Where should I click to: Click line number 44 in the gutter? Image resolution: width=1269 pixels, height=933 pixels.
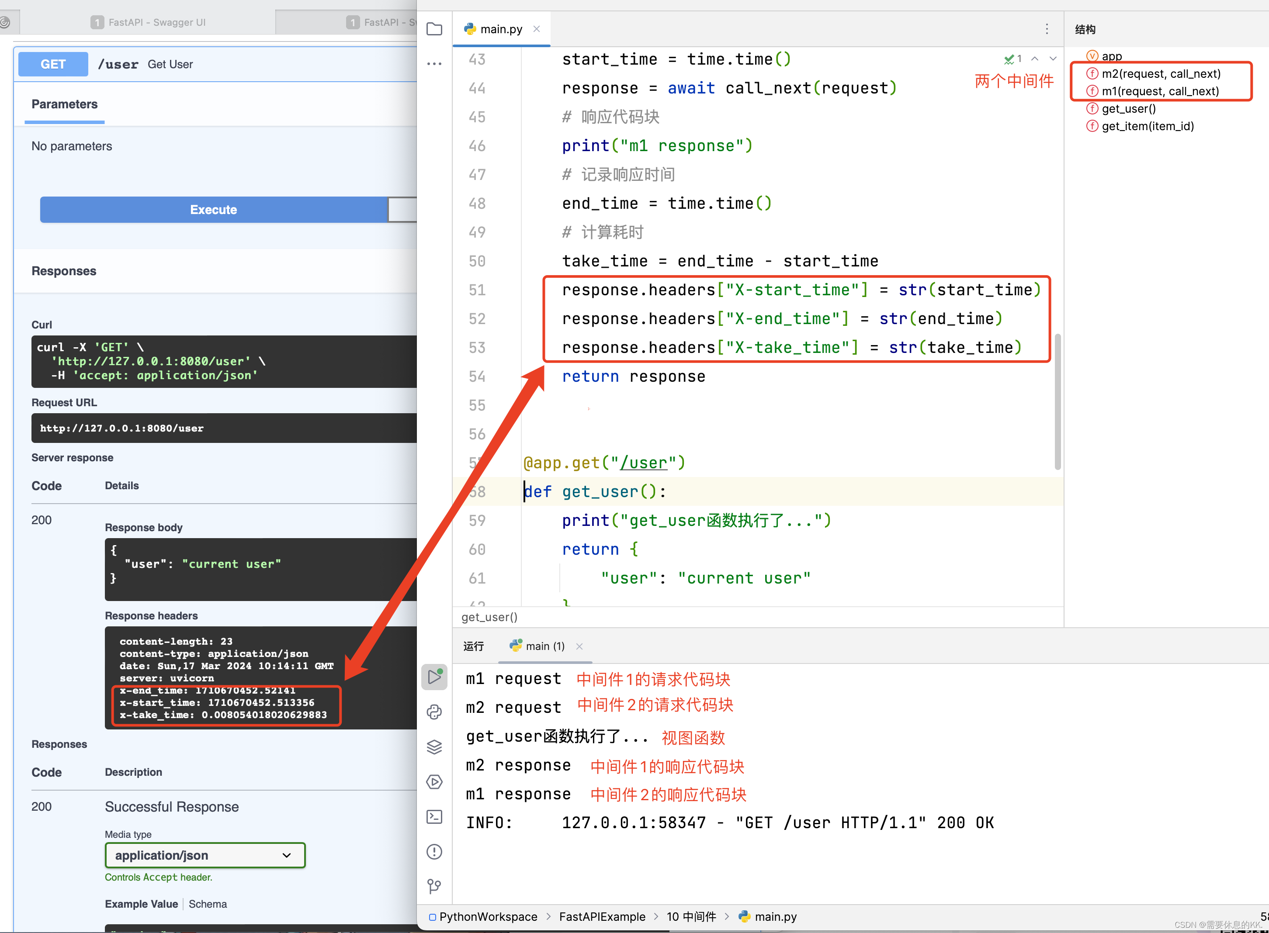click(x=477, y=89)
